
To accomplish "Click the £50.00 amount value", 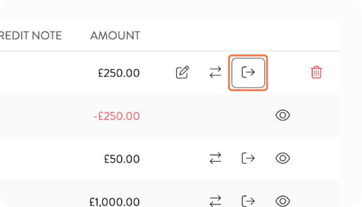I will [x=122, y=159].
